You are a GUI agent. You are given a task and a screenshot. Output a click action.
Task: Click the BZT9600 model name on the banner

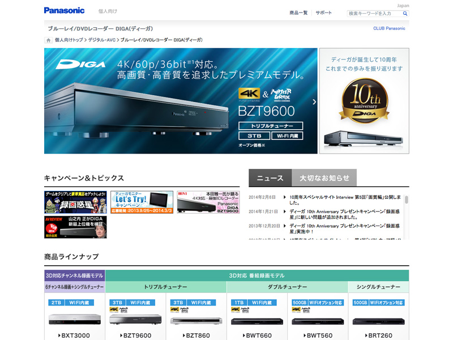266,111
